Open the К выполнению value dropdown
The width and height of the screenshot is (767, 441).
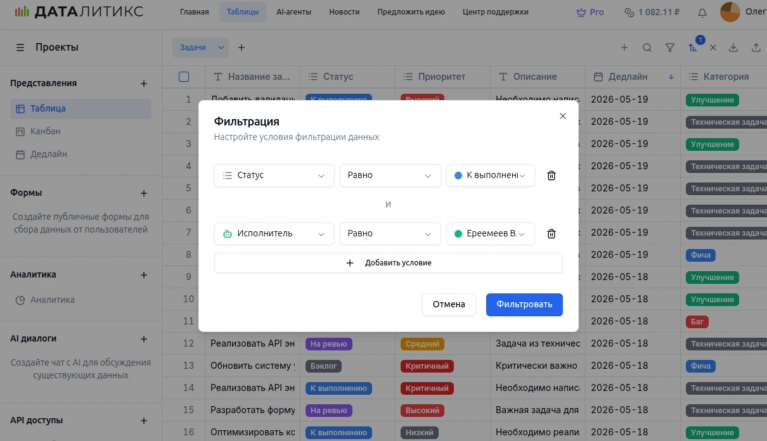point(490,176)
